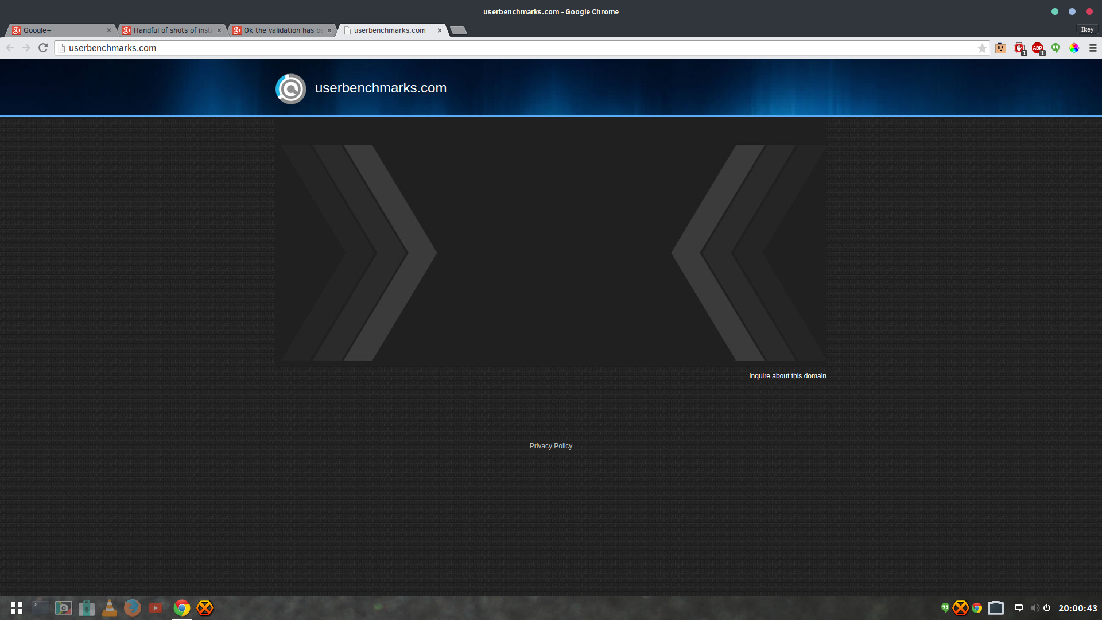The height and width of the screenshot is (620, 1102).
Task: Switch to 'Ok the validation has' tab
Action: (x=281, y=30)
